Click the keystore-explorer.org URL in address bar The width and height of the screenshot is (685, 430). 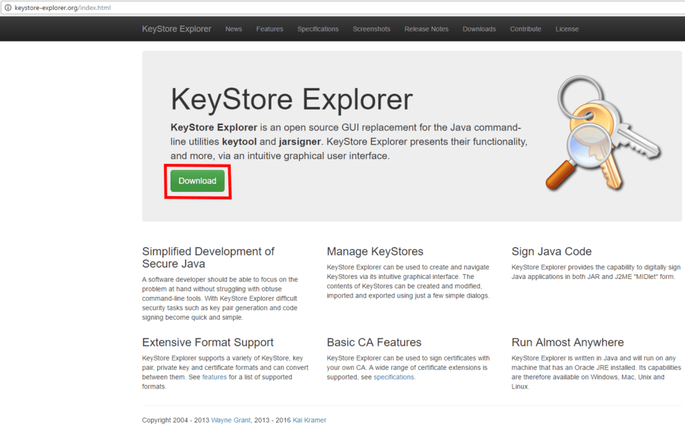click(62, 7)
